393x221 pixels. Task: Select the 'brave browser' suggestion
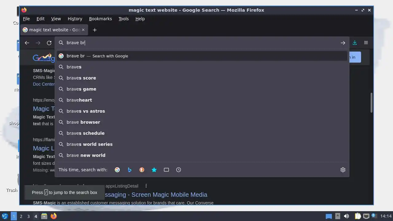click(x=202, y=122)
